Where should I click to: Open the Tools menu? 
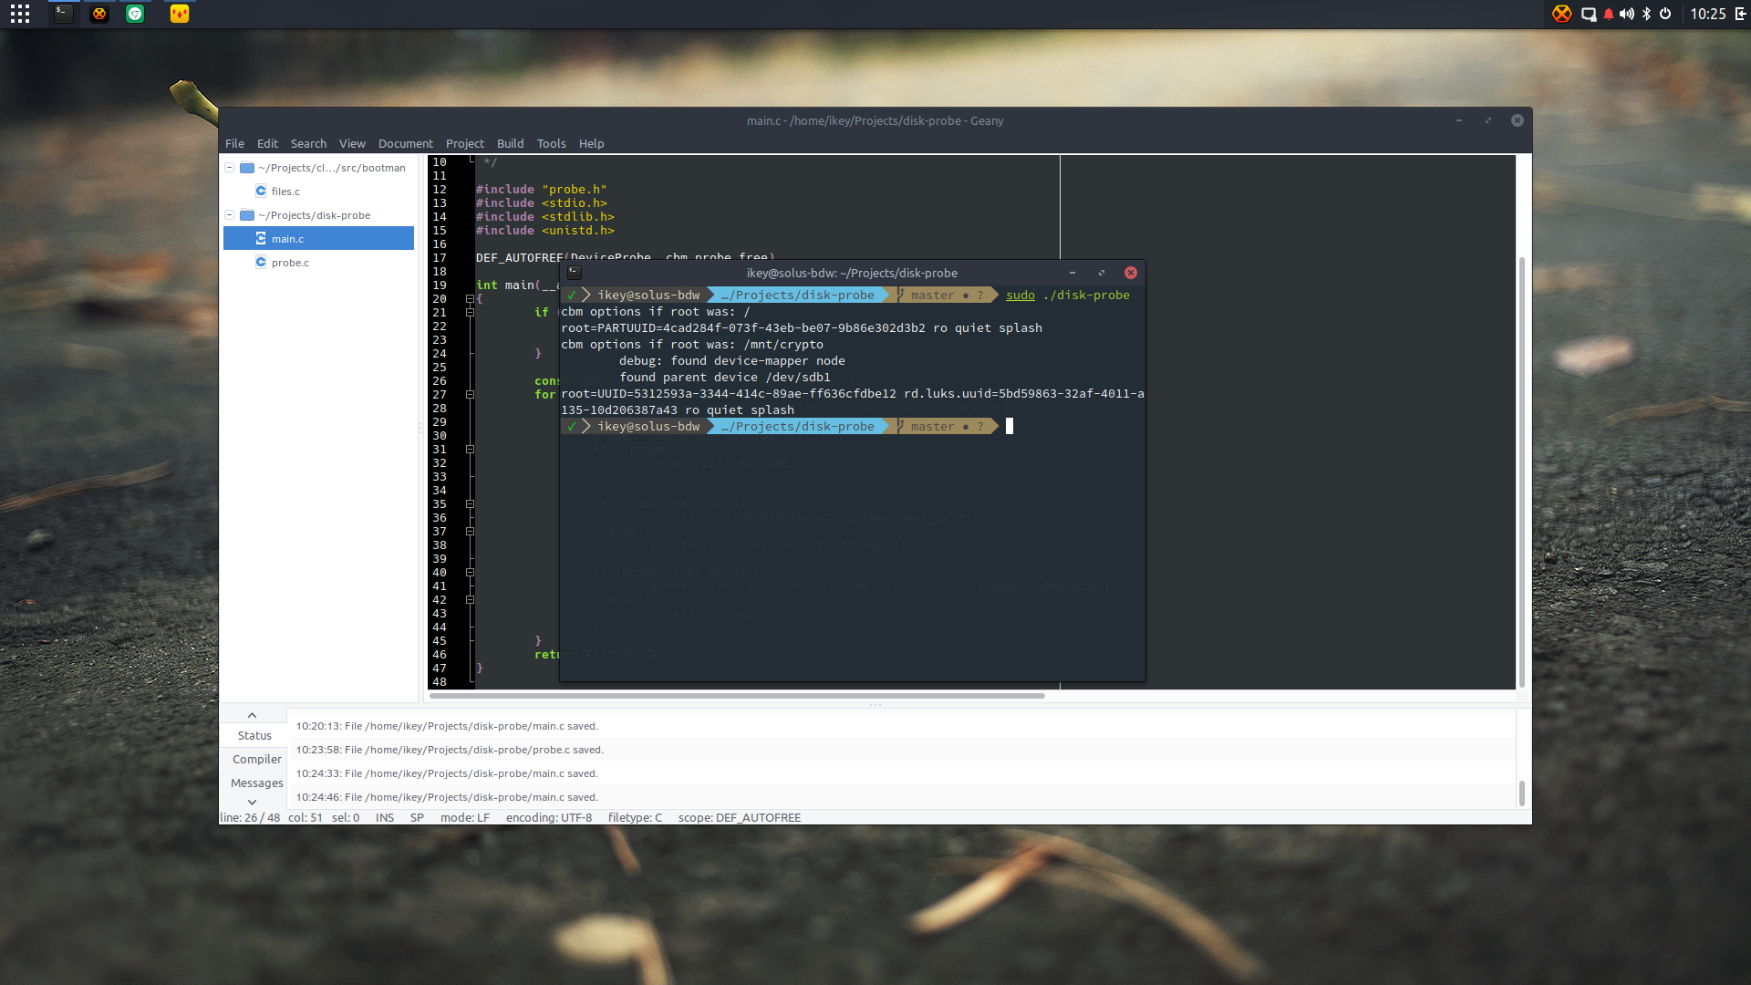click(552, 143)
